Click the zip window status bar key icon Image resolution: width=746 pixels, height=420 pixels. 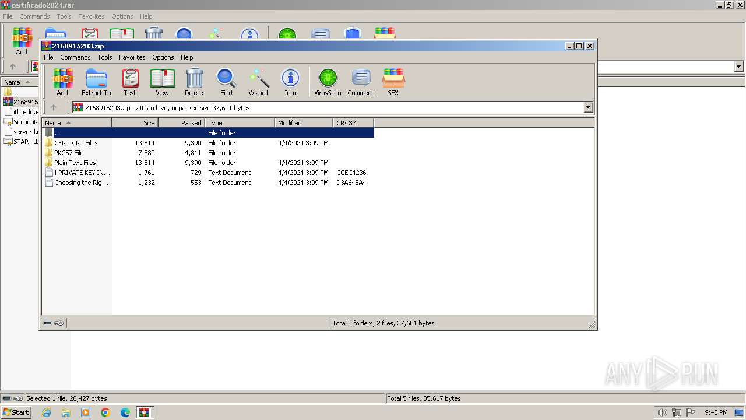(59, 323)
